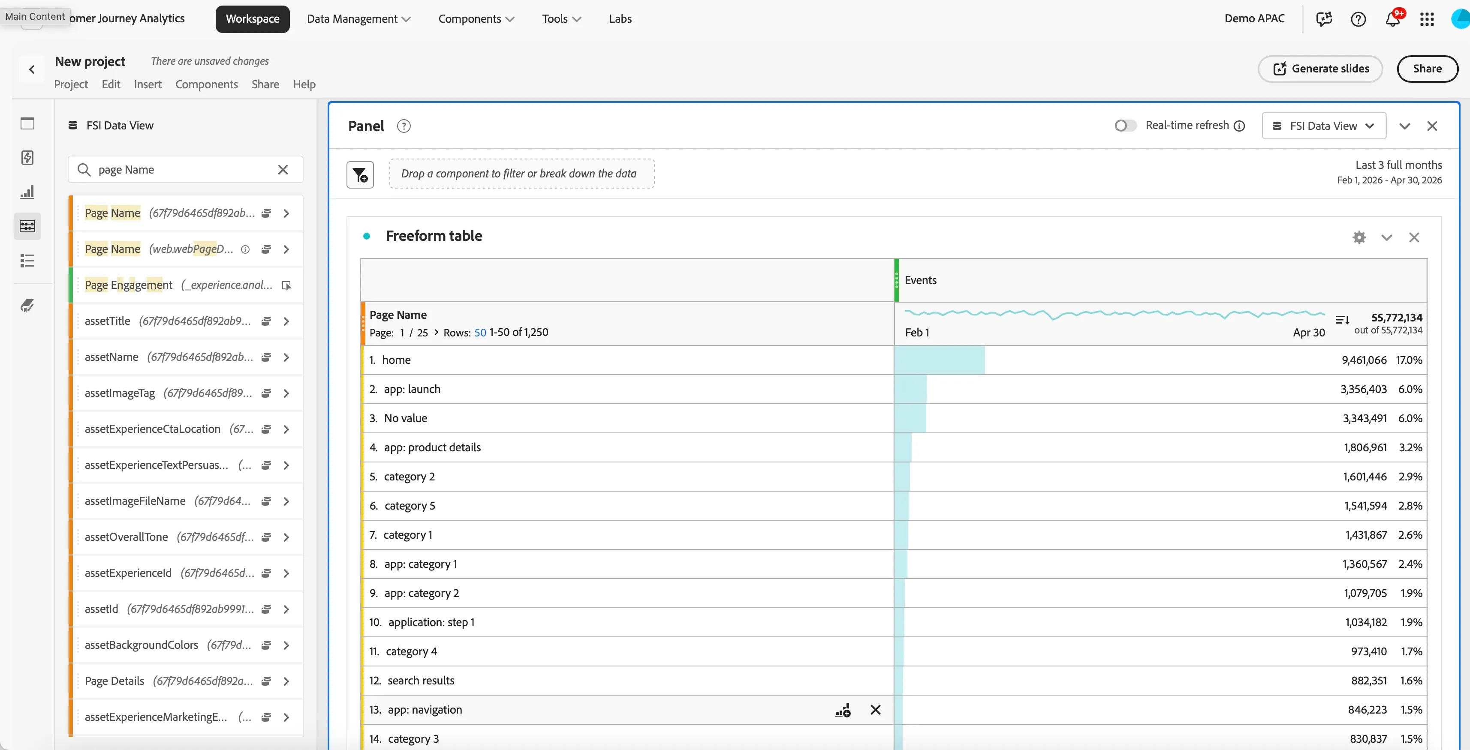Open the Data Management dropdown

tap(358, 19)
